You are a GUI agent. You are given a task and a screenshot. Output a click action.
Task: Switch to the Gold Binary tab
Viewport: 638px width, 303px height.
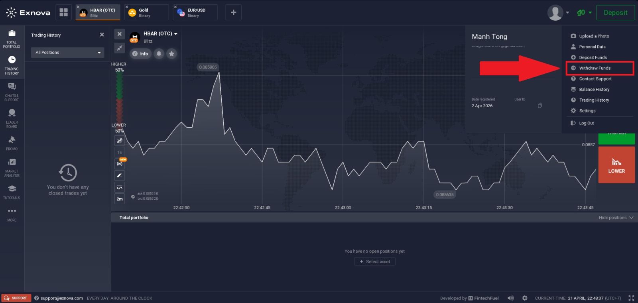click(147, 12)
